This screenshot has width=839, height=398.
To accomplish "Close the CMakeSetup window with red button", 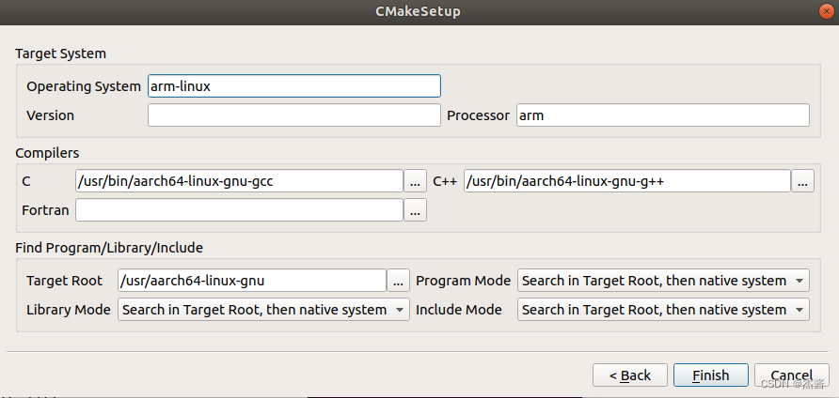I will [x=826, y=11].
